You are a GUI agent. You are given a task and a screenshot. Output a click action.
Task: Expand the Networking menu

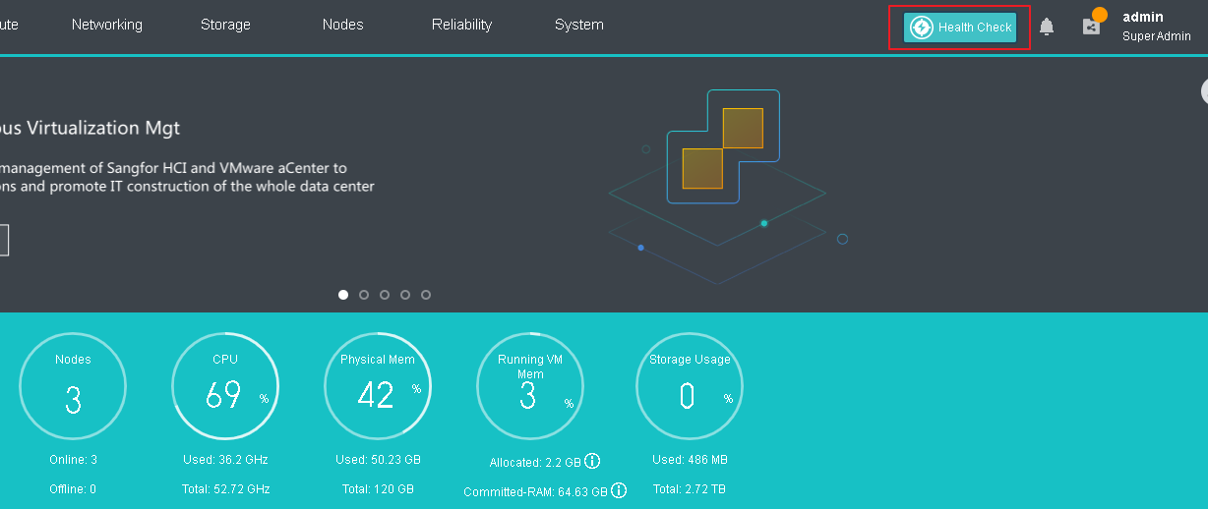[x=107, y=25]
